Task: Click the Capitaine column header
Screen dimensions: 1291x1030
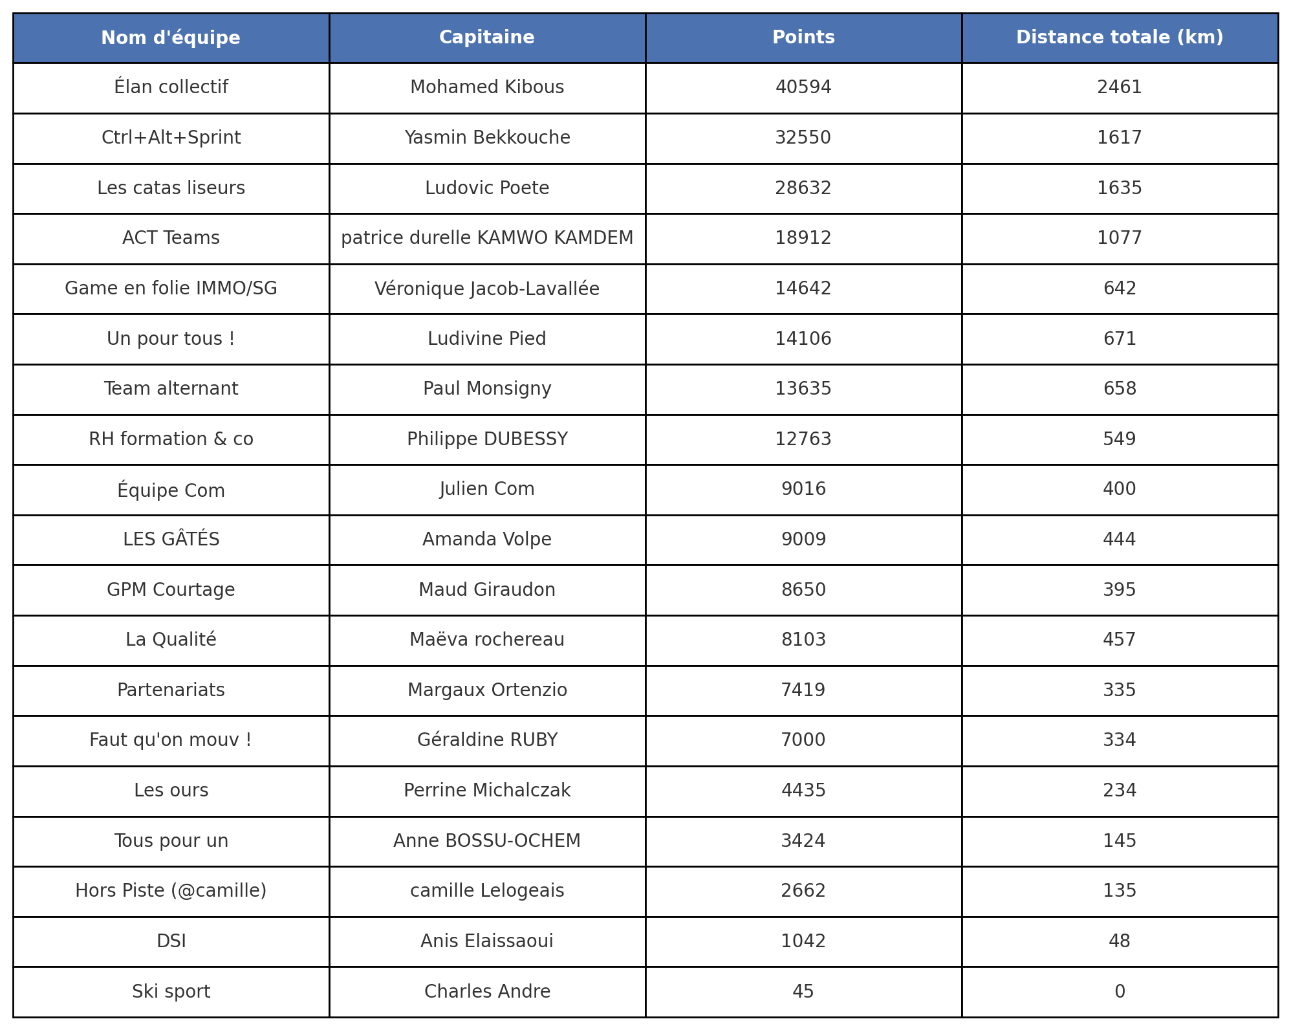Action: [x=487, y=38]
